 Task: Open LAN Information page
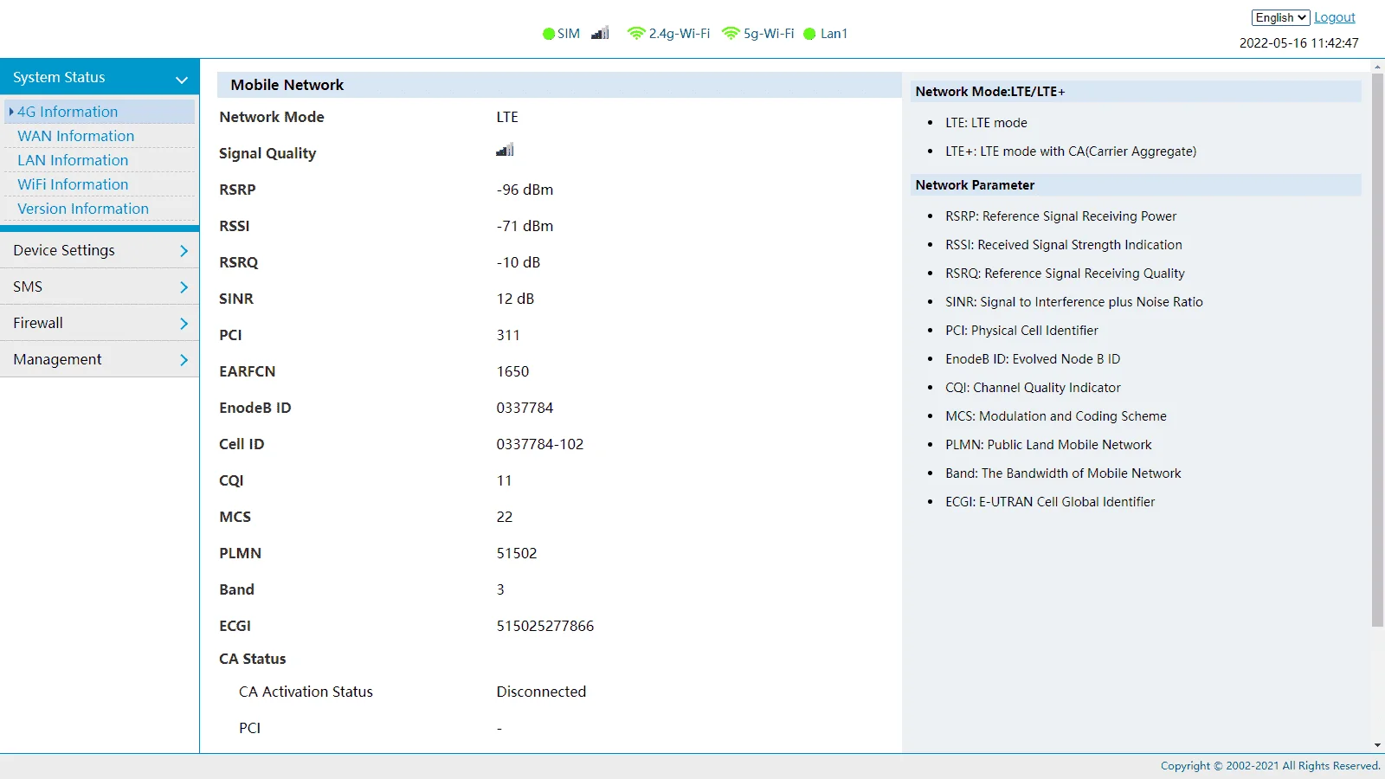[x=73, y=160]
